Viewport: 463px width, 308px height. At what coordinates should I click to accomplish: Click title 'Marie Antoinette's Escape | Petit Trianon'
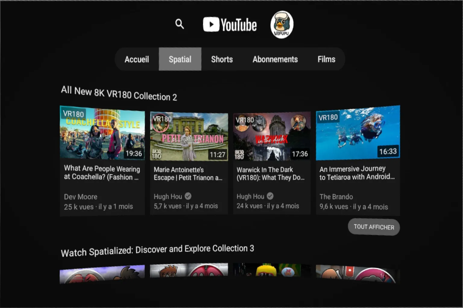188,174
